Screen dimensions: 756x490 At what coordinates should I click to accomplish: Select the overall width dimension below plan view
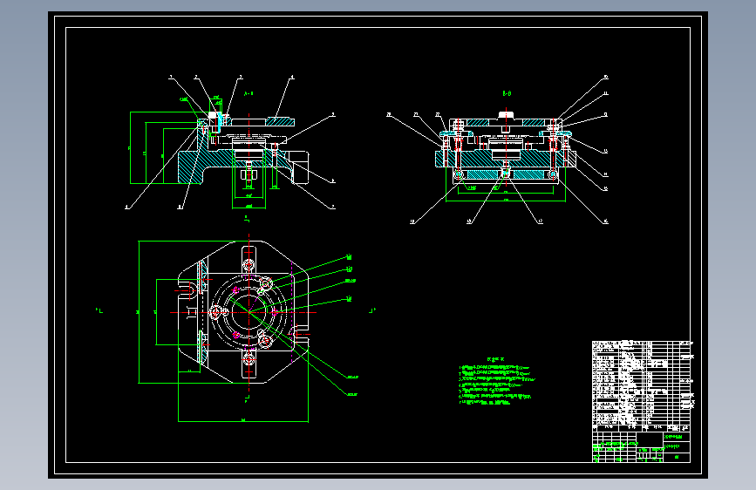pos(243,421)
